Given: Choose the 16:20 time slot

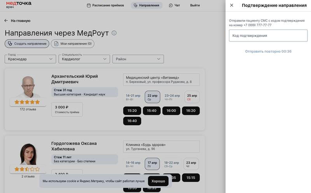Looking at the screenshot, I should click(191, 111).
